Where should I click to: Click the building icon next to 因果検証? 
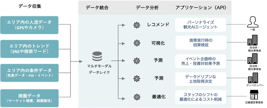tap(253, 40)
